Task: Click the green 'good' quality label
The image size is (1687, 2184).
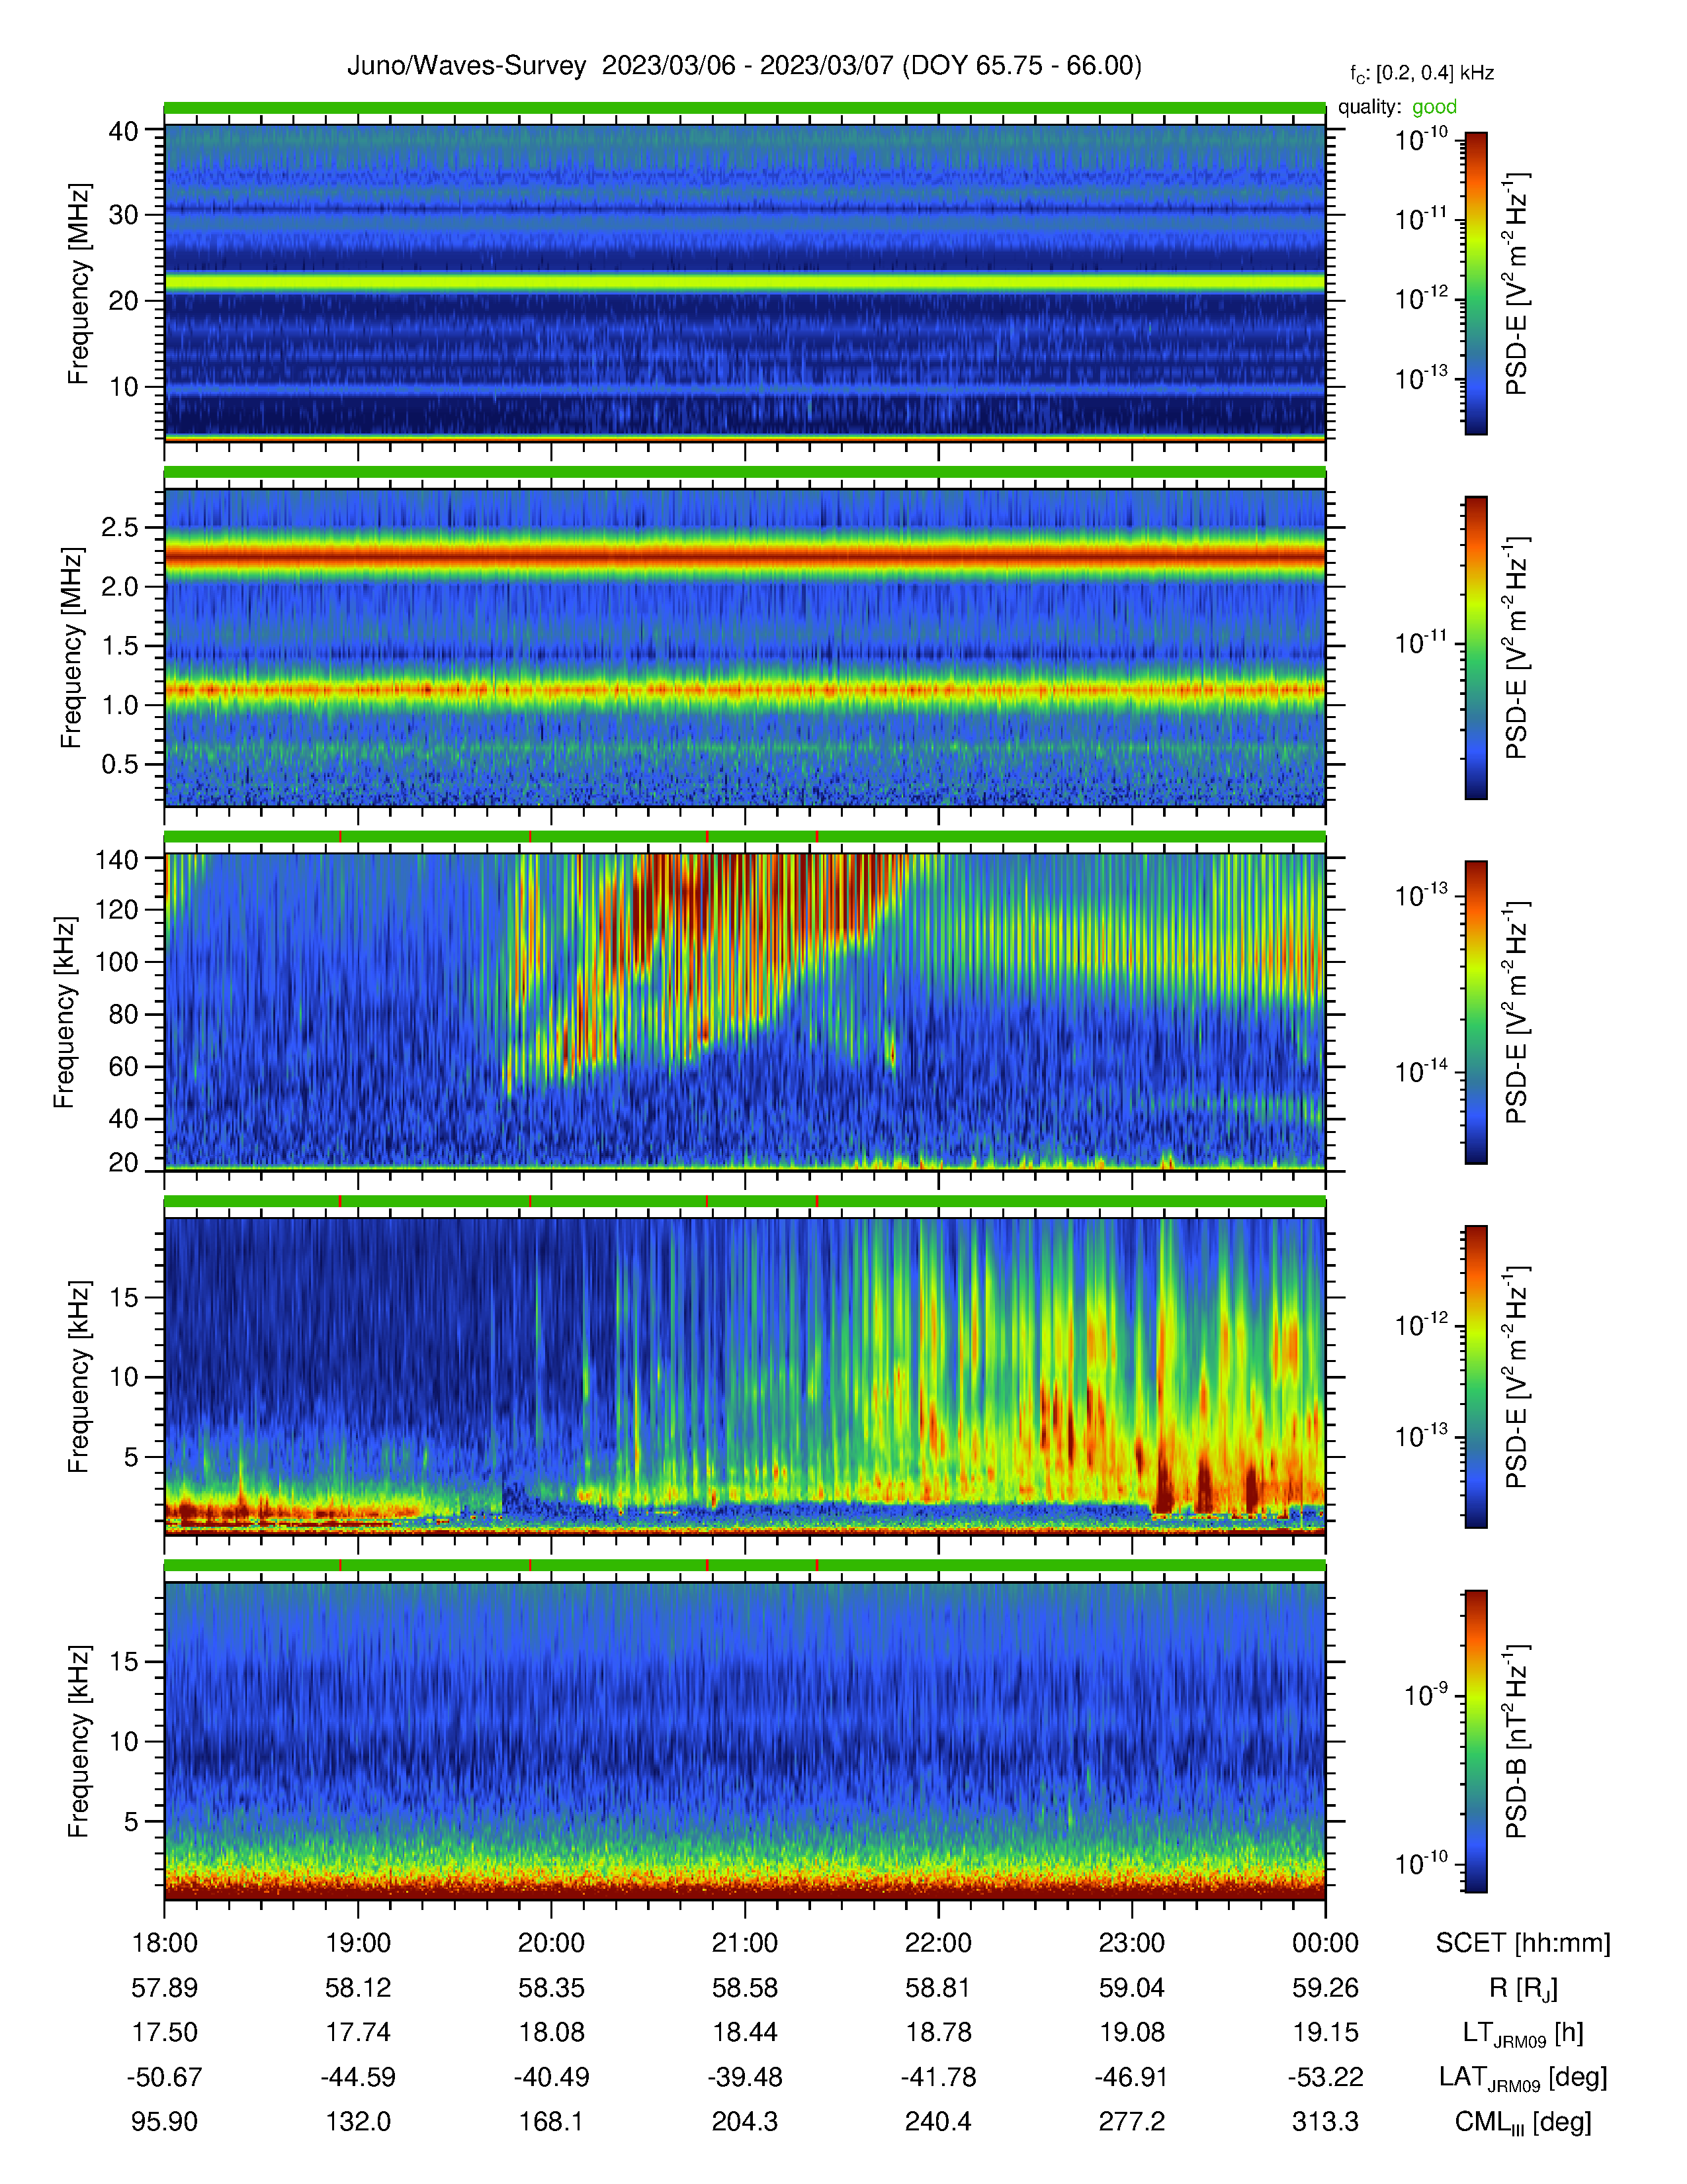Action: [1434, 107]
